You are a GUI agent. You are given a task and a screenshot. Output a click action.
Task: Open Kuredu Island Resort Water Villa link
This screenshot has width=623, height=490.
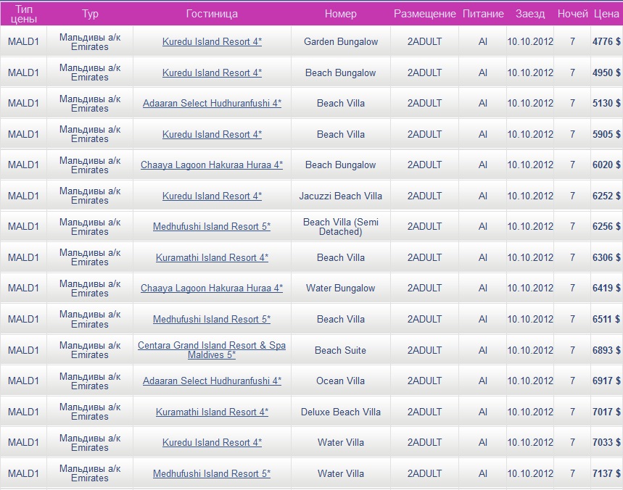pos(212,442)
